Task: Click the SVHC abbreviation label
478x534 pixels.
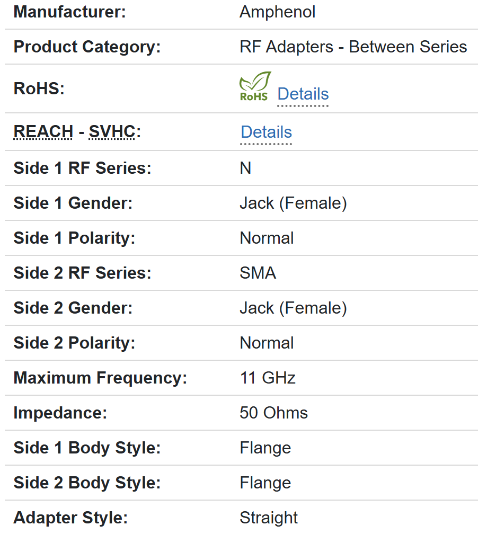Action: 112,132
